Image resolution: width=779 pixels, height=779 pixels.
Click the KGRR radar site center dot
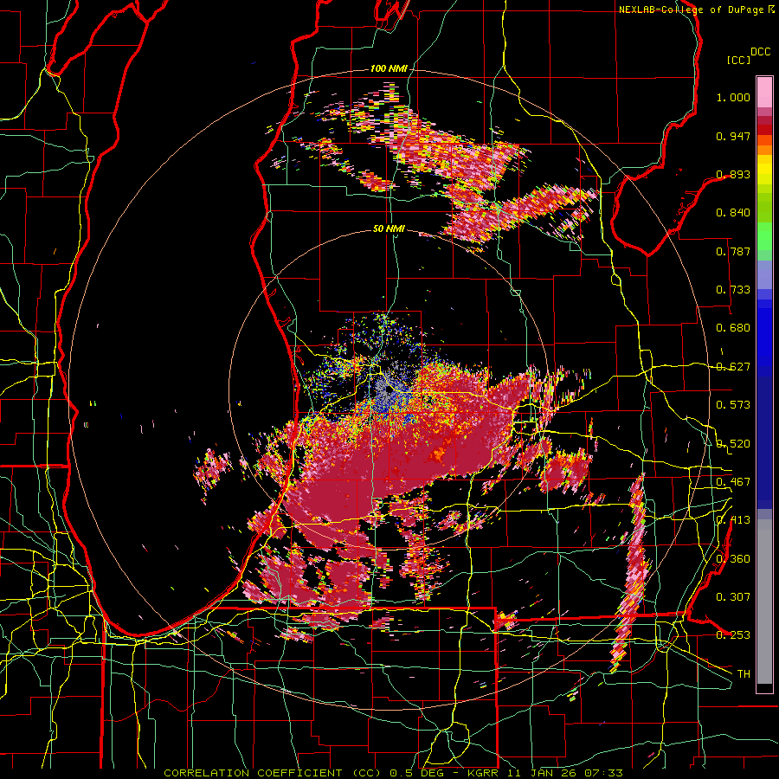[x=388, y=390]
